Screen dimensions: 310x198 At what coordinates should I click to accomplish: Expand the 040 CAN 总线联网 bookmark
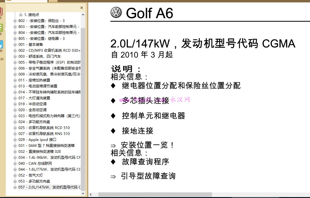pyautogui.click(x=15, y=164)
